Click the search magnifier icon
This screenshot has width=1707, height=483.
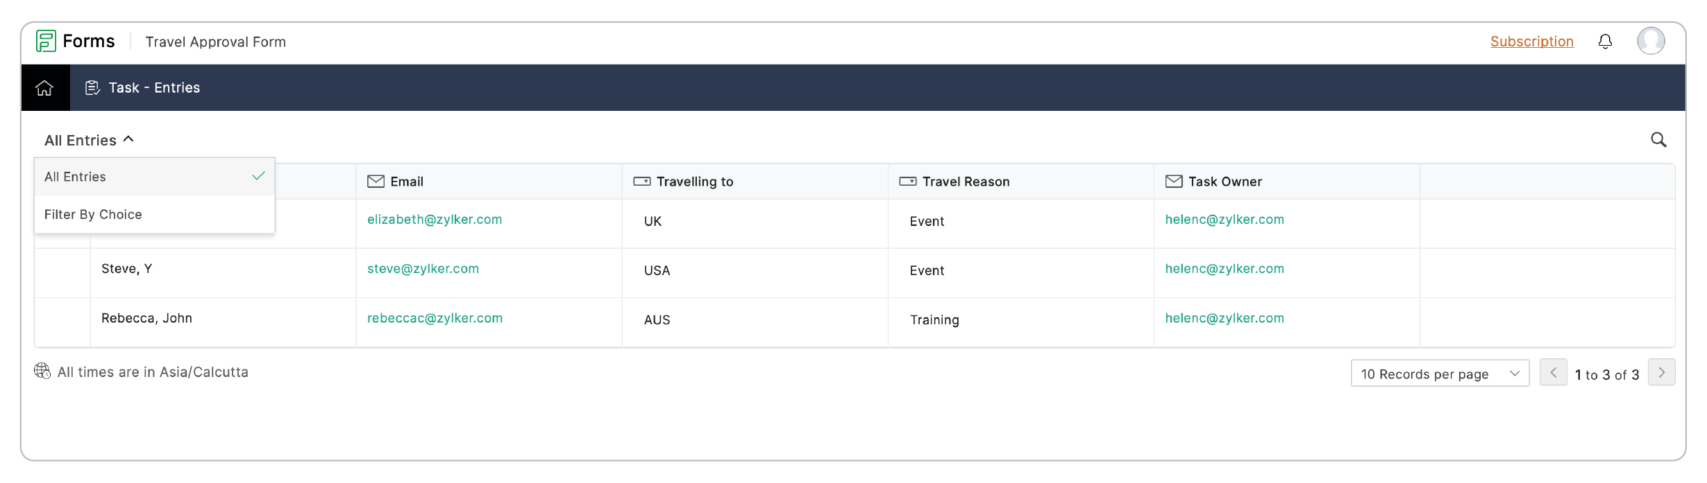tap(1658, 140)
